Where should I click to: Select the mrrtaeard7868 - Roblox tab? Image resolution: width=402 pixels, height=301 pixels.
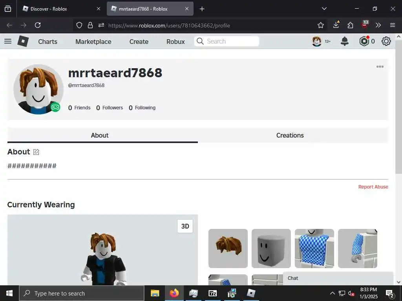(150, 9)
